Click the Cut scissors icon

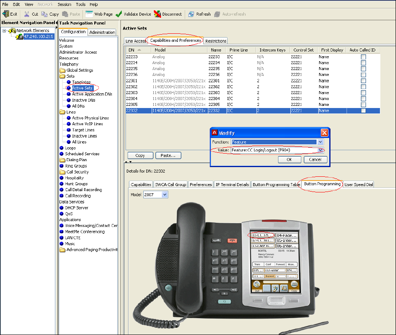pos(27,14)
